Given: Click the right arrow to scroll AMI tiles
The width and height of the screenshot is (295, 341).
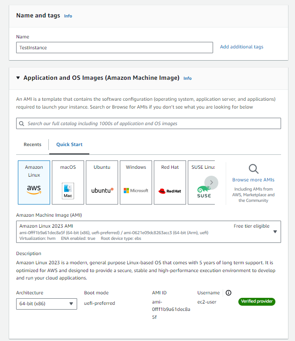Looking at the screenshot, I should click(x=211, y=183).
